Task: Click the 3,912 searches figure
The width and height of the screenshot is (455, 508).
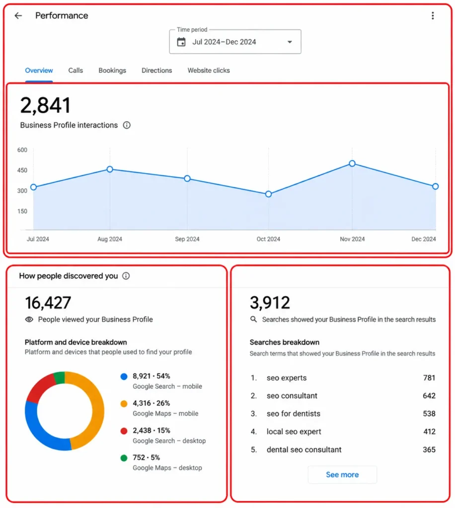Action: tap(270, 303)
